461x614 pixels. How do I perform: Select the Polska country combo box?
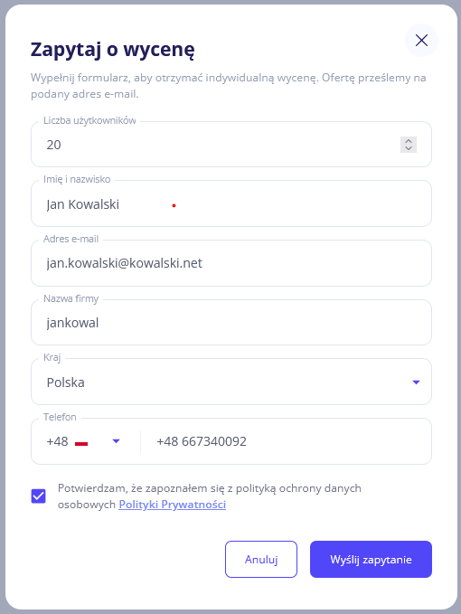pyautogui.click(x=231, y=382)
